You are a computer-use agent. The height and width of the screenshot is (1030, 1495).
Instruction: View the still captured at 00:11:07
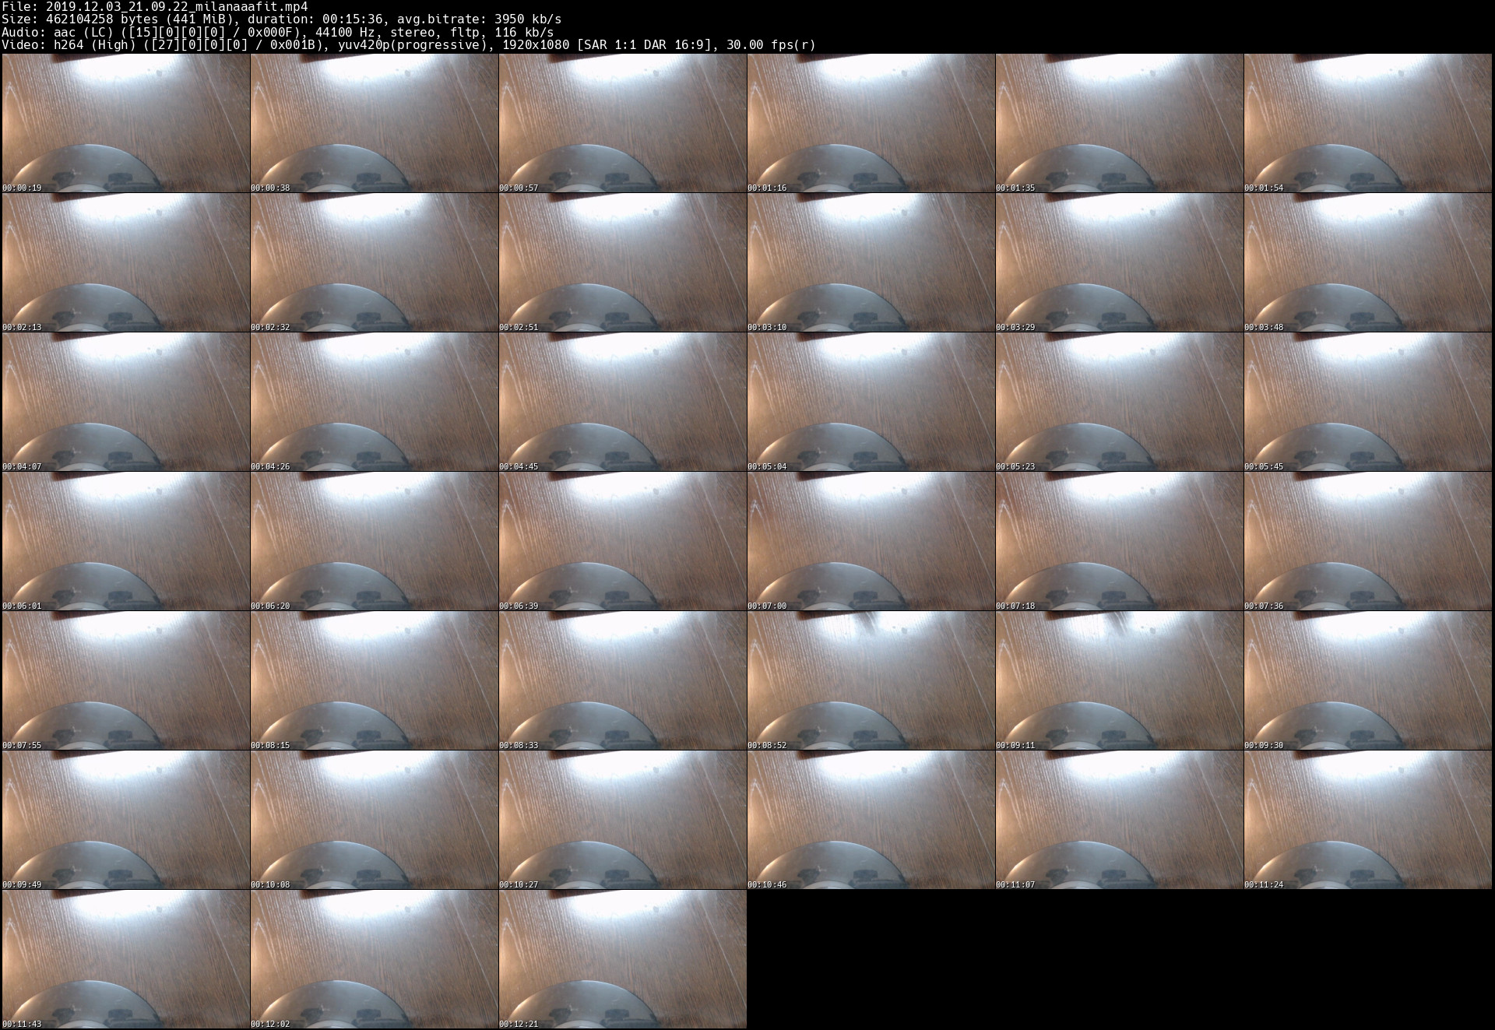pos(1119,820)
